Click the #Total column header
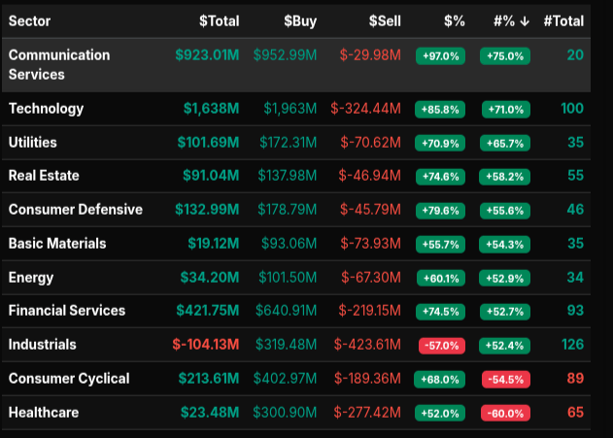The width and height of the screenshot is (613, 438). (x=563, y=20)
